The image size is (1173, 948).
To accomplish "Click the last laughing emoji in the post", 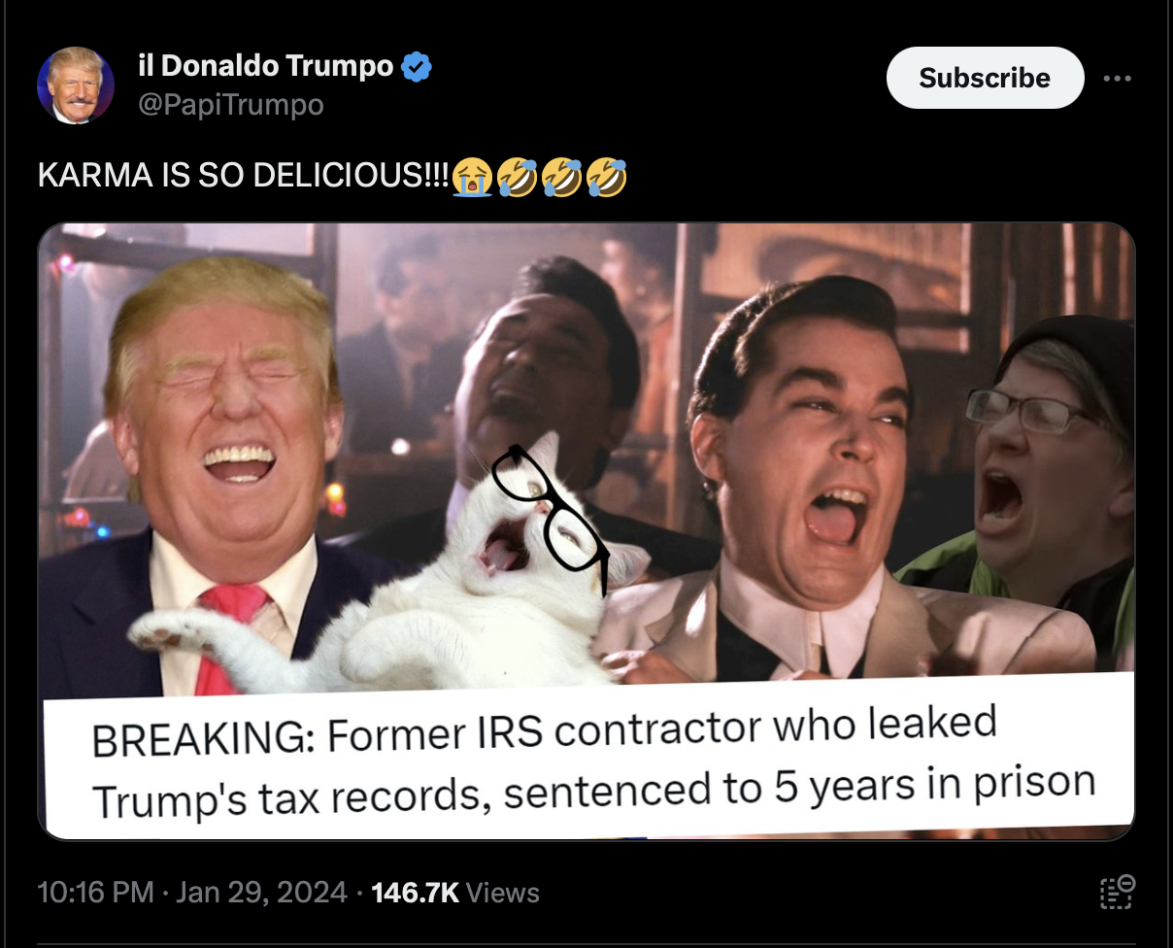I will coord(607,176).
